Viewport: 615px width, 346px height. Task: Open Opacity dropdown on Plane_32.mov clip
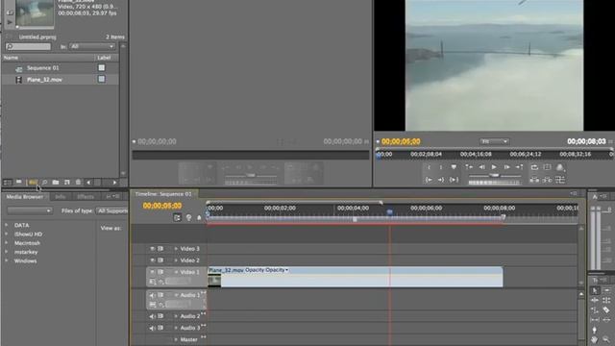277,270
